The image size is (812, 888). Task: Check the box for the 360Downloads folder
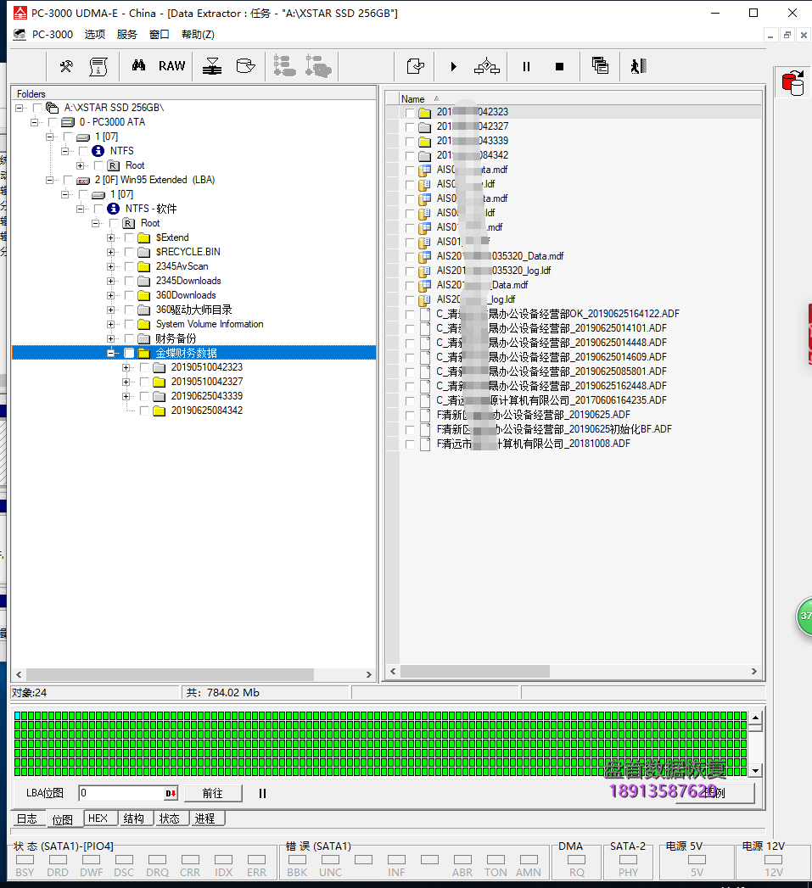click(129, 295)
